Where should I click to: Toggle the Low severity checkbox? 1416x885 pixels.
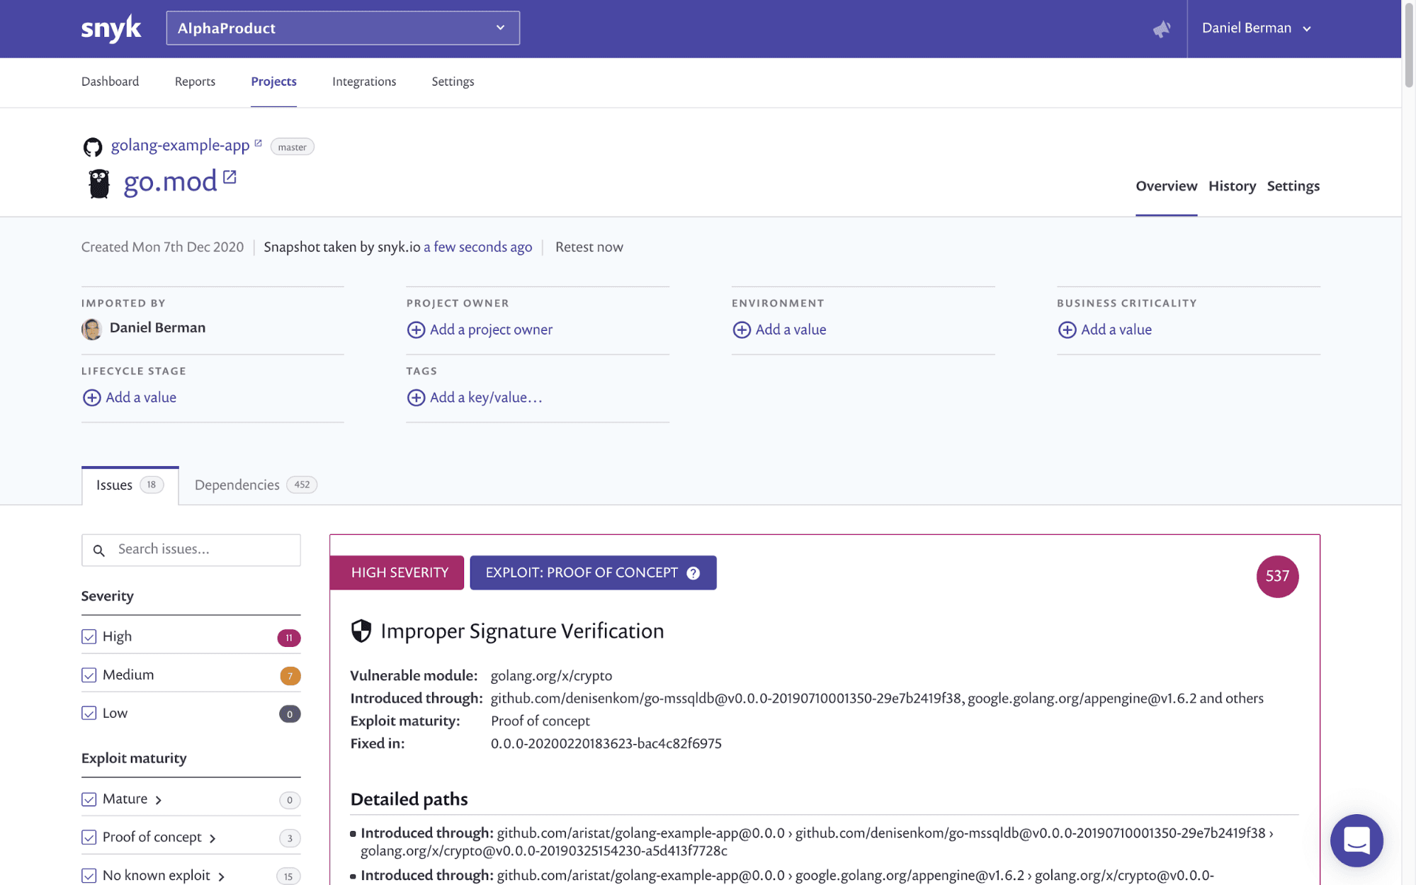pyautogui.click(x=89, y=714)
